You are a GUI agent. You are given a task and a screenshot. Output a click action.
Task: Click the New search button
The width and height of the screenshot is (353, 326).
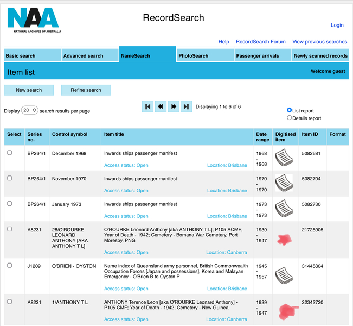tap(29, 90)
